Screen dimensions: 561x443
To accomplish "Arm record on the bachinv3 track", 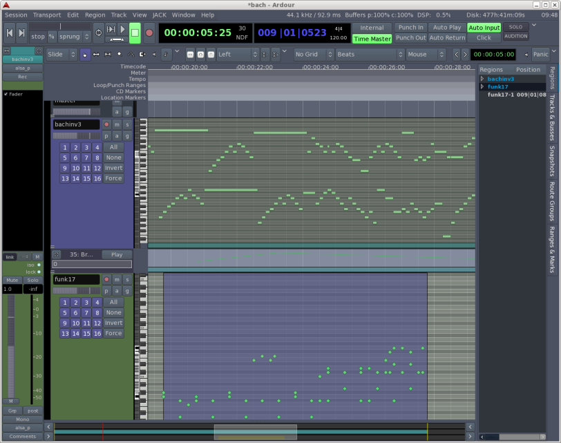I will [106, 124].
